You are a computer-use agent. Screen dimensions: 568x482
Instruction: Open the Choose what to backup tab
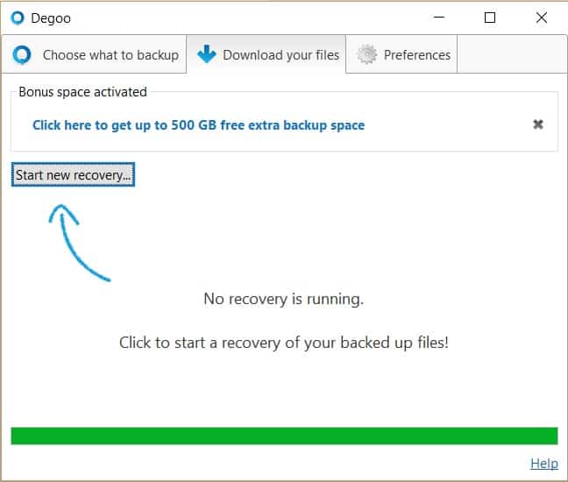(94, 54)
